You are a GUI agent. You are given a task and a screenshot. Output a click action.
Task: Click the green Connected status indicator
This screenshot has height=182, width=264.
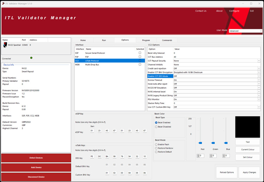[31, 58]
